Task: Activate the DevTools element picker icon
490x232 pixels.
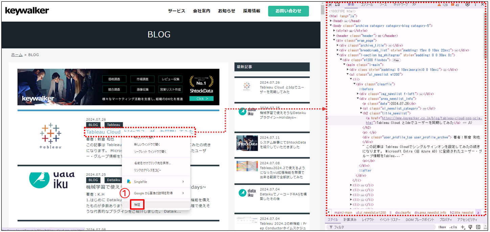Action: (330, 4)
